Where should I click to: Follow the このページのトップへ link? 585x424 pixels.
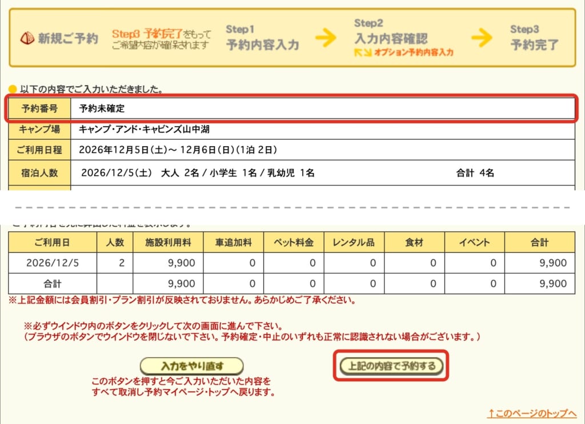[x=532, y=413]
